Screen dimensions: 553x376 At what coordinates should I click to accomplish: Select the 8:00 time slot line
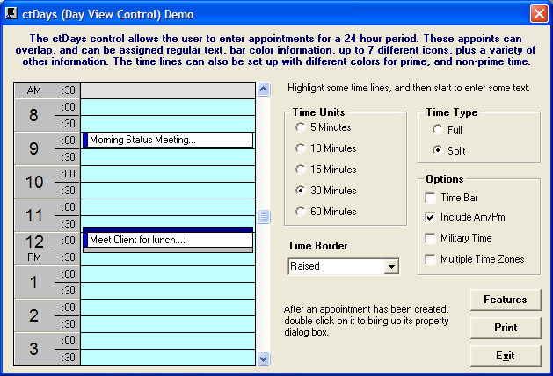[x=168, y=107]
